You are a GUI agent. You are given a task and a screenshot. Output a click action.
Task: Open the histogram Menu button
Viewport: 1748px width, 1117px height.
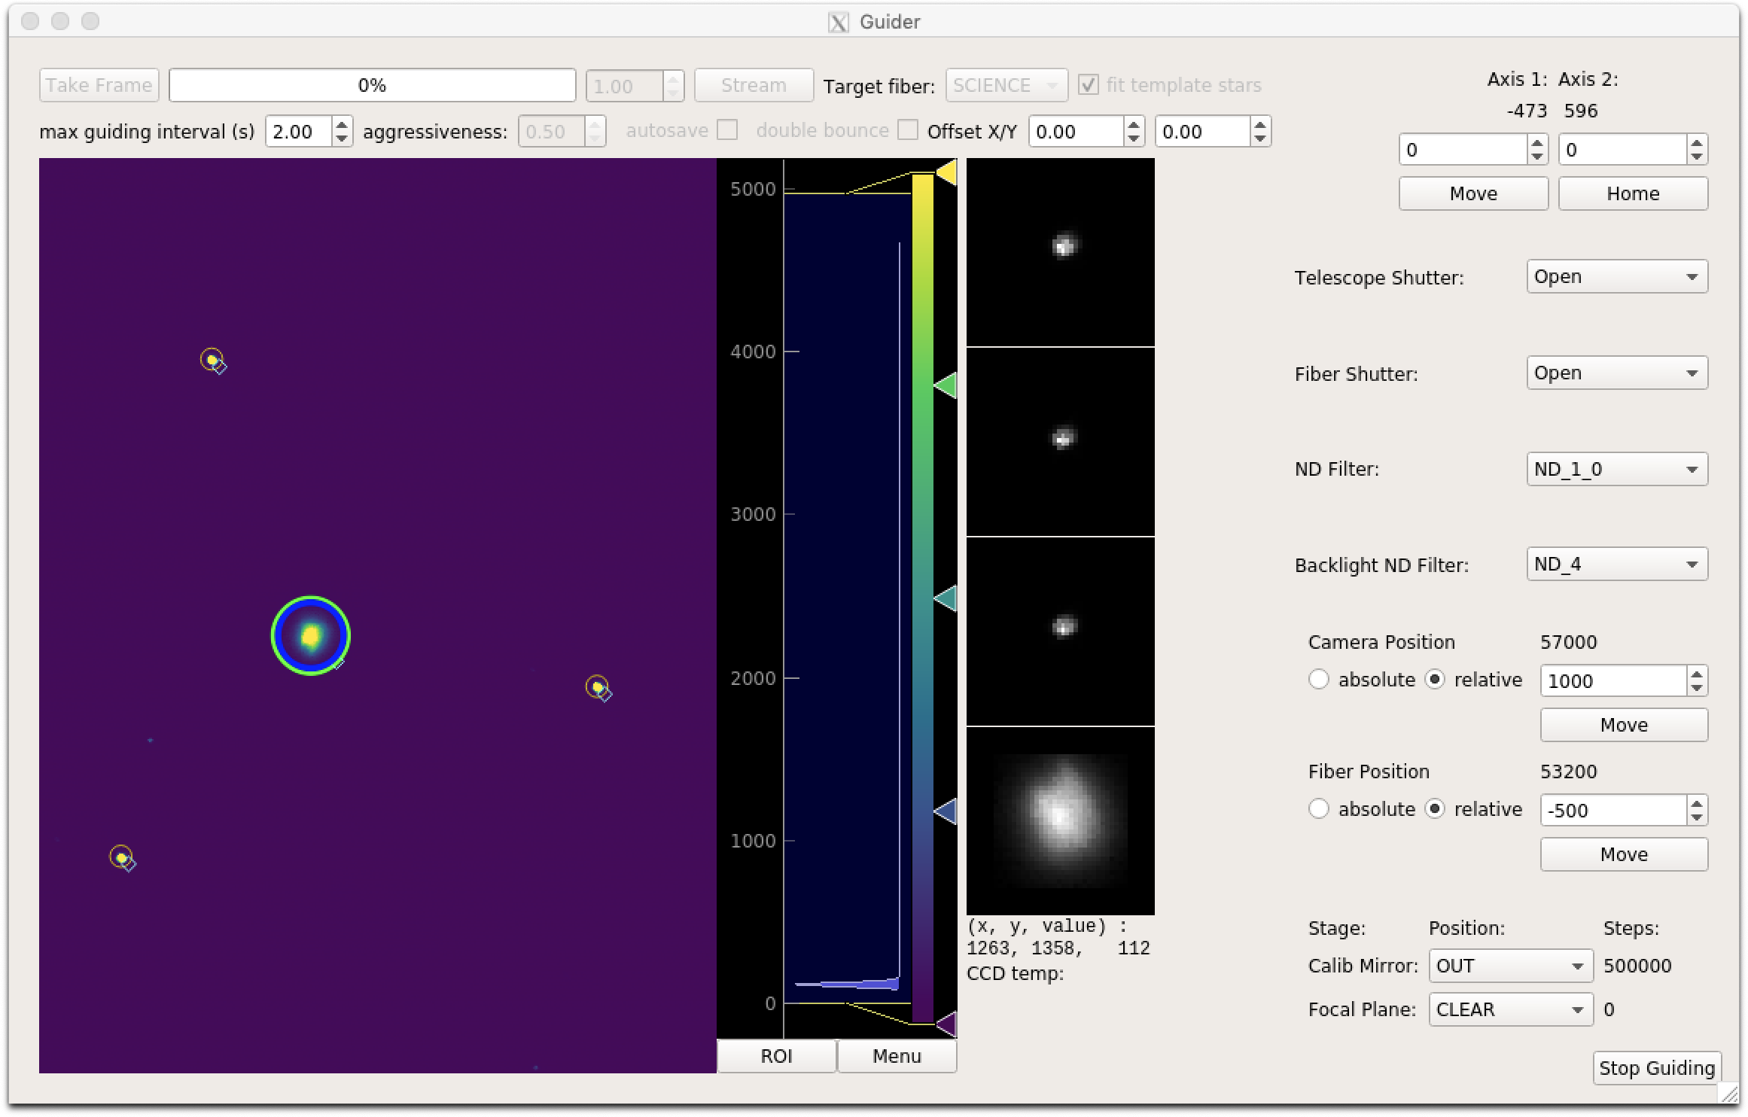897,1056
